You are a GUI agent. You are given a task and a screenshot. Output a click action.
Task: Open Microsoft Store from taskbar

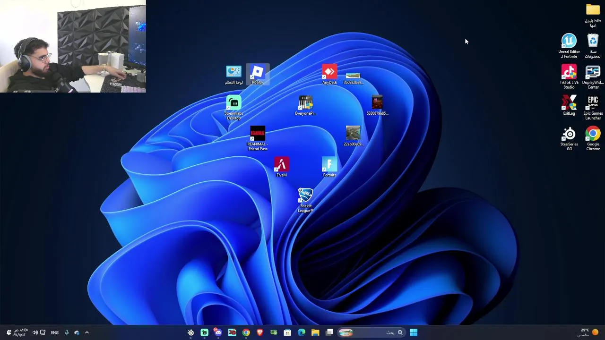tap(287, 332)
